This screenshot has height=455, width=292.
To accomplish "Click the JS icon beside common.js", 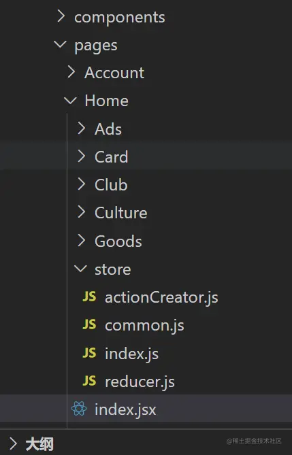I will coord(89,324).
